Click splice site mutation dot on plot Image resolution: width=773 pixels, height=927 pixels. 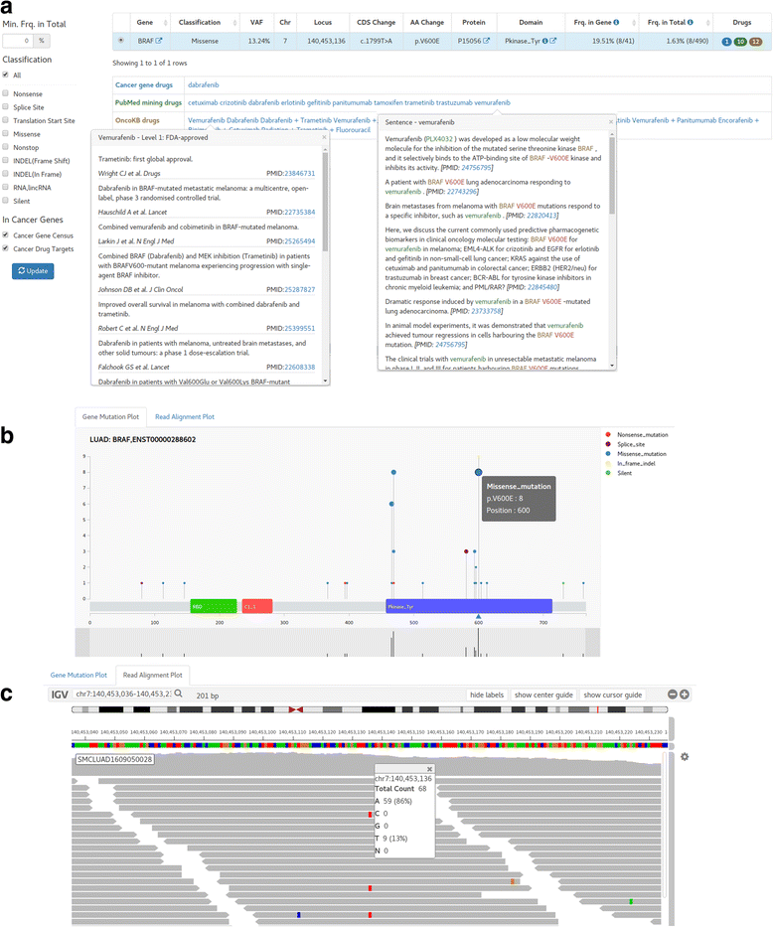click(x=466, y=551)
